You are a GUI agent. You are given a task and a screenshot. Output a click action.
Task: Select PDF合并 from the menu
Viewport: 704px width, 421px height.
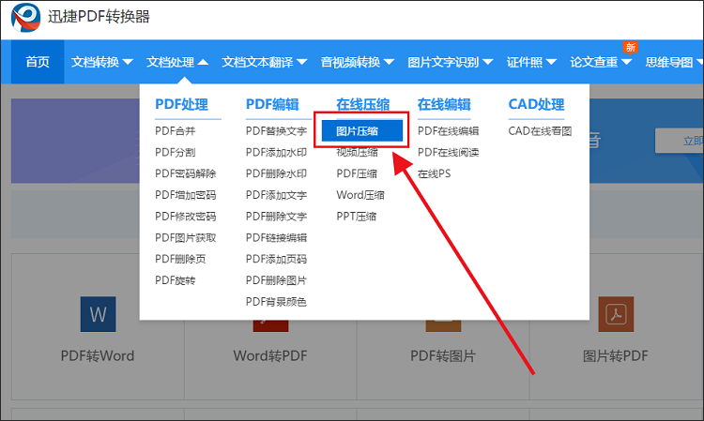point(176,131)
